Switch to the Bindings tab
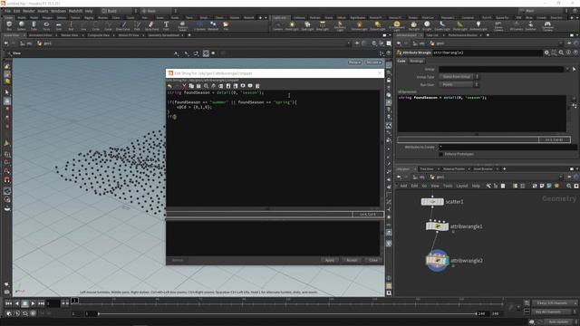 coord(417,61)
